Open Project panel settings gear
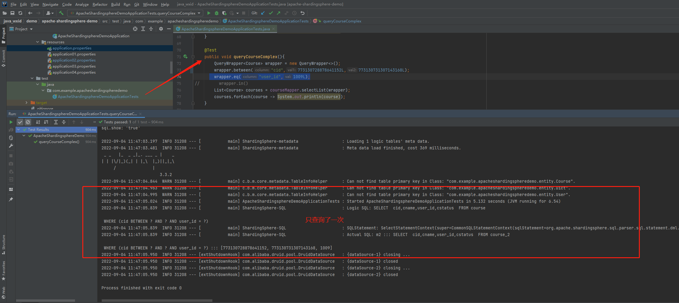The width and height of the screenshot is (679, 303). [161, 29]
